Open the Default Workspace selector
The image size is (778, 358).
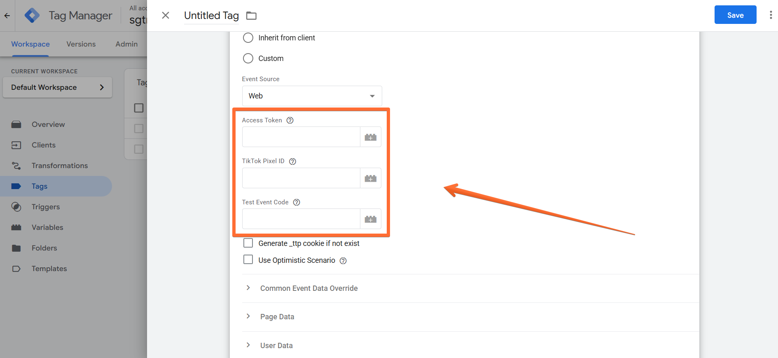[57, 87]
